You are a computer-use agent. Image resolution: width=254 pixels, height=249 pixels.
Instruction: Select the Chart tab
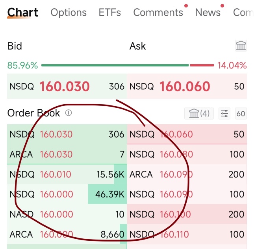(x=23, y=13)
